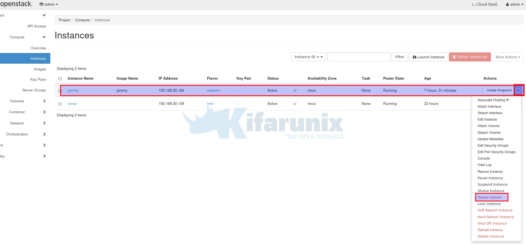Viewport: 526px width, 244px height.
Task: Click the Delete Instances button
Action: pyautogui.click(x=470, y=57)
